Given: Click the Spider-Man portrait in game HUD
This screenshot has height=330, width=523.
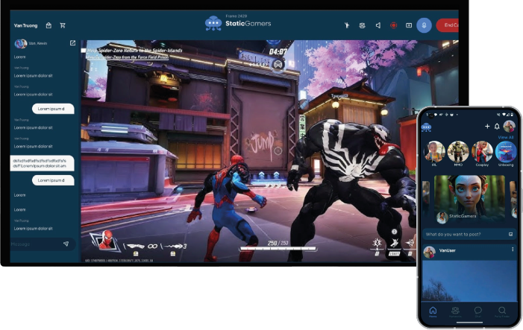Looking at the screenshot, I should click(x=106, y=241).
